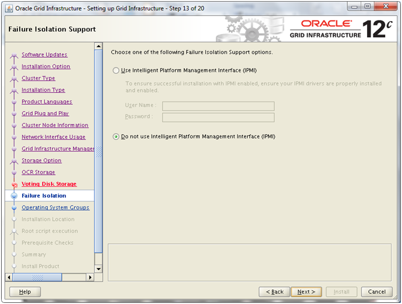The image size is (402, 304).
Task: Minimize the installer window
Action: pyautogui.click(x=354, y=7)
